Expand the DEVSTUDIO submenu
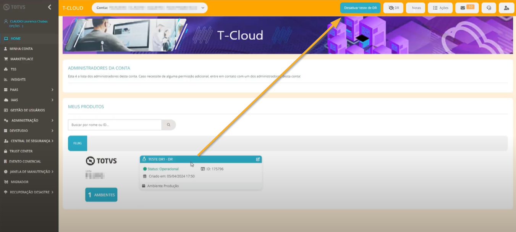This screenshot has width=516, height=232. tap(52, 131)
